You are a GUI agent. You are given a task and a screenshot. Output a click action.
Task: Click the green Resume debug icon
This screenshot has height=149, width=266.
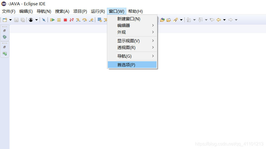click(52, 20)
